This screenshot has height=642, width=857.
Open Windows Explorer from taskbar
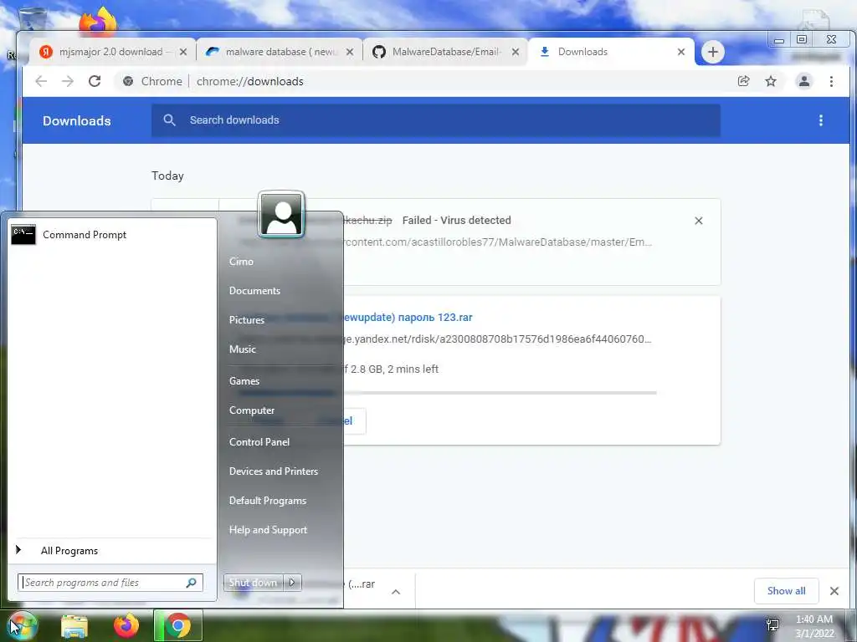[74, 625]
